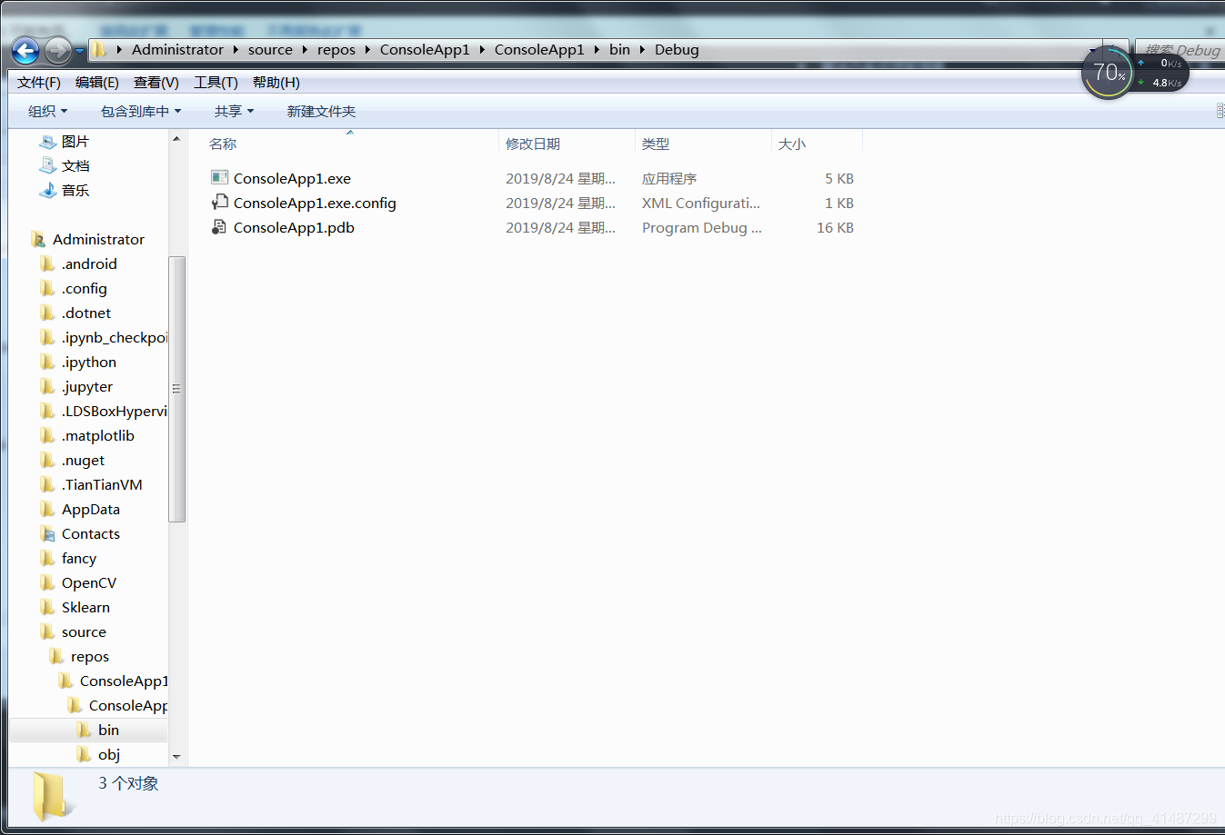
Task: Click the search Debug input field
Action: click(1180, 50)
